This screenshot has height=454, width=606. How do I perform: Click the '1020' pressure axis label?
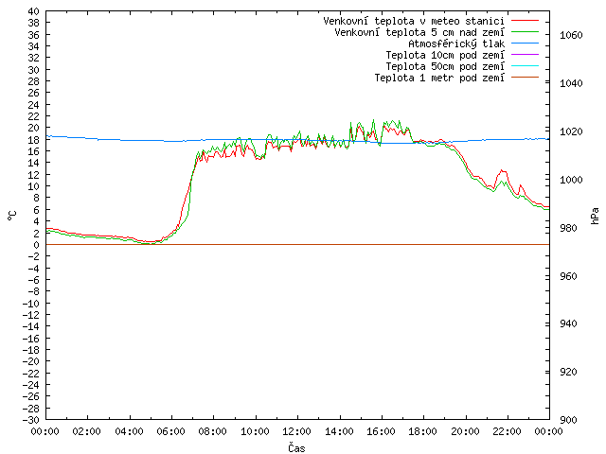(571, 131)
